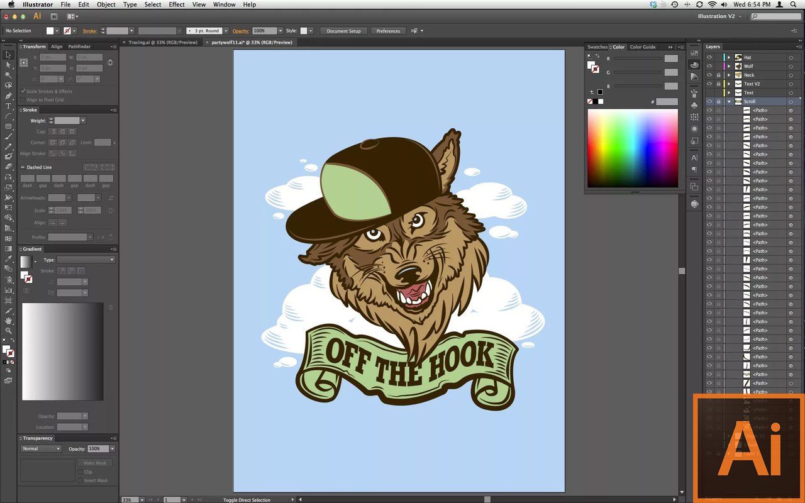
Task: Click the Document Setup button
Action: pos(344,31)
